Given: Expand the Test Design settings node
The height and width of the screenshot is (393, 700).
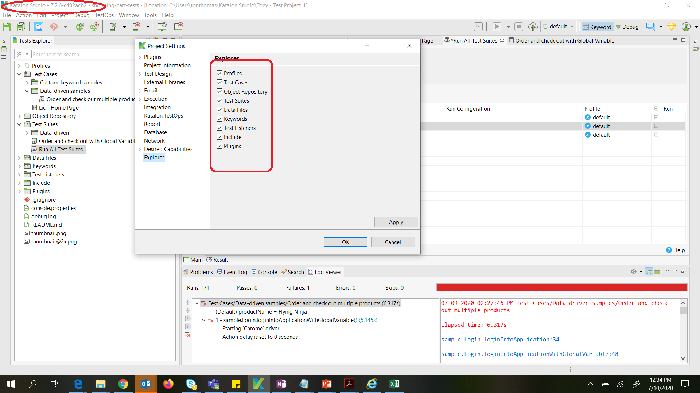Looking at the screenshot, I should tap(140, 74).
